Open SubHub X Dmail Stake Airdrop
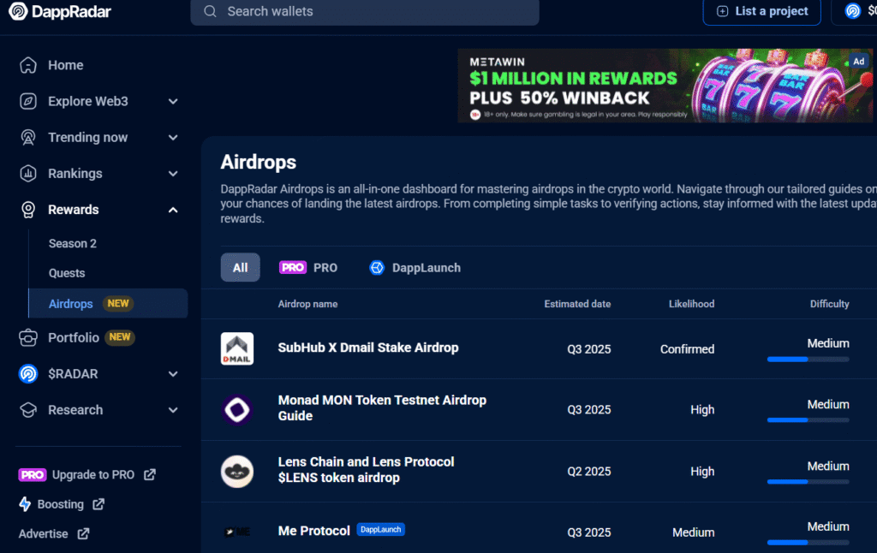The image size is (877, 553). pos(368,348)
